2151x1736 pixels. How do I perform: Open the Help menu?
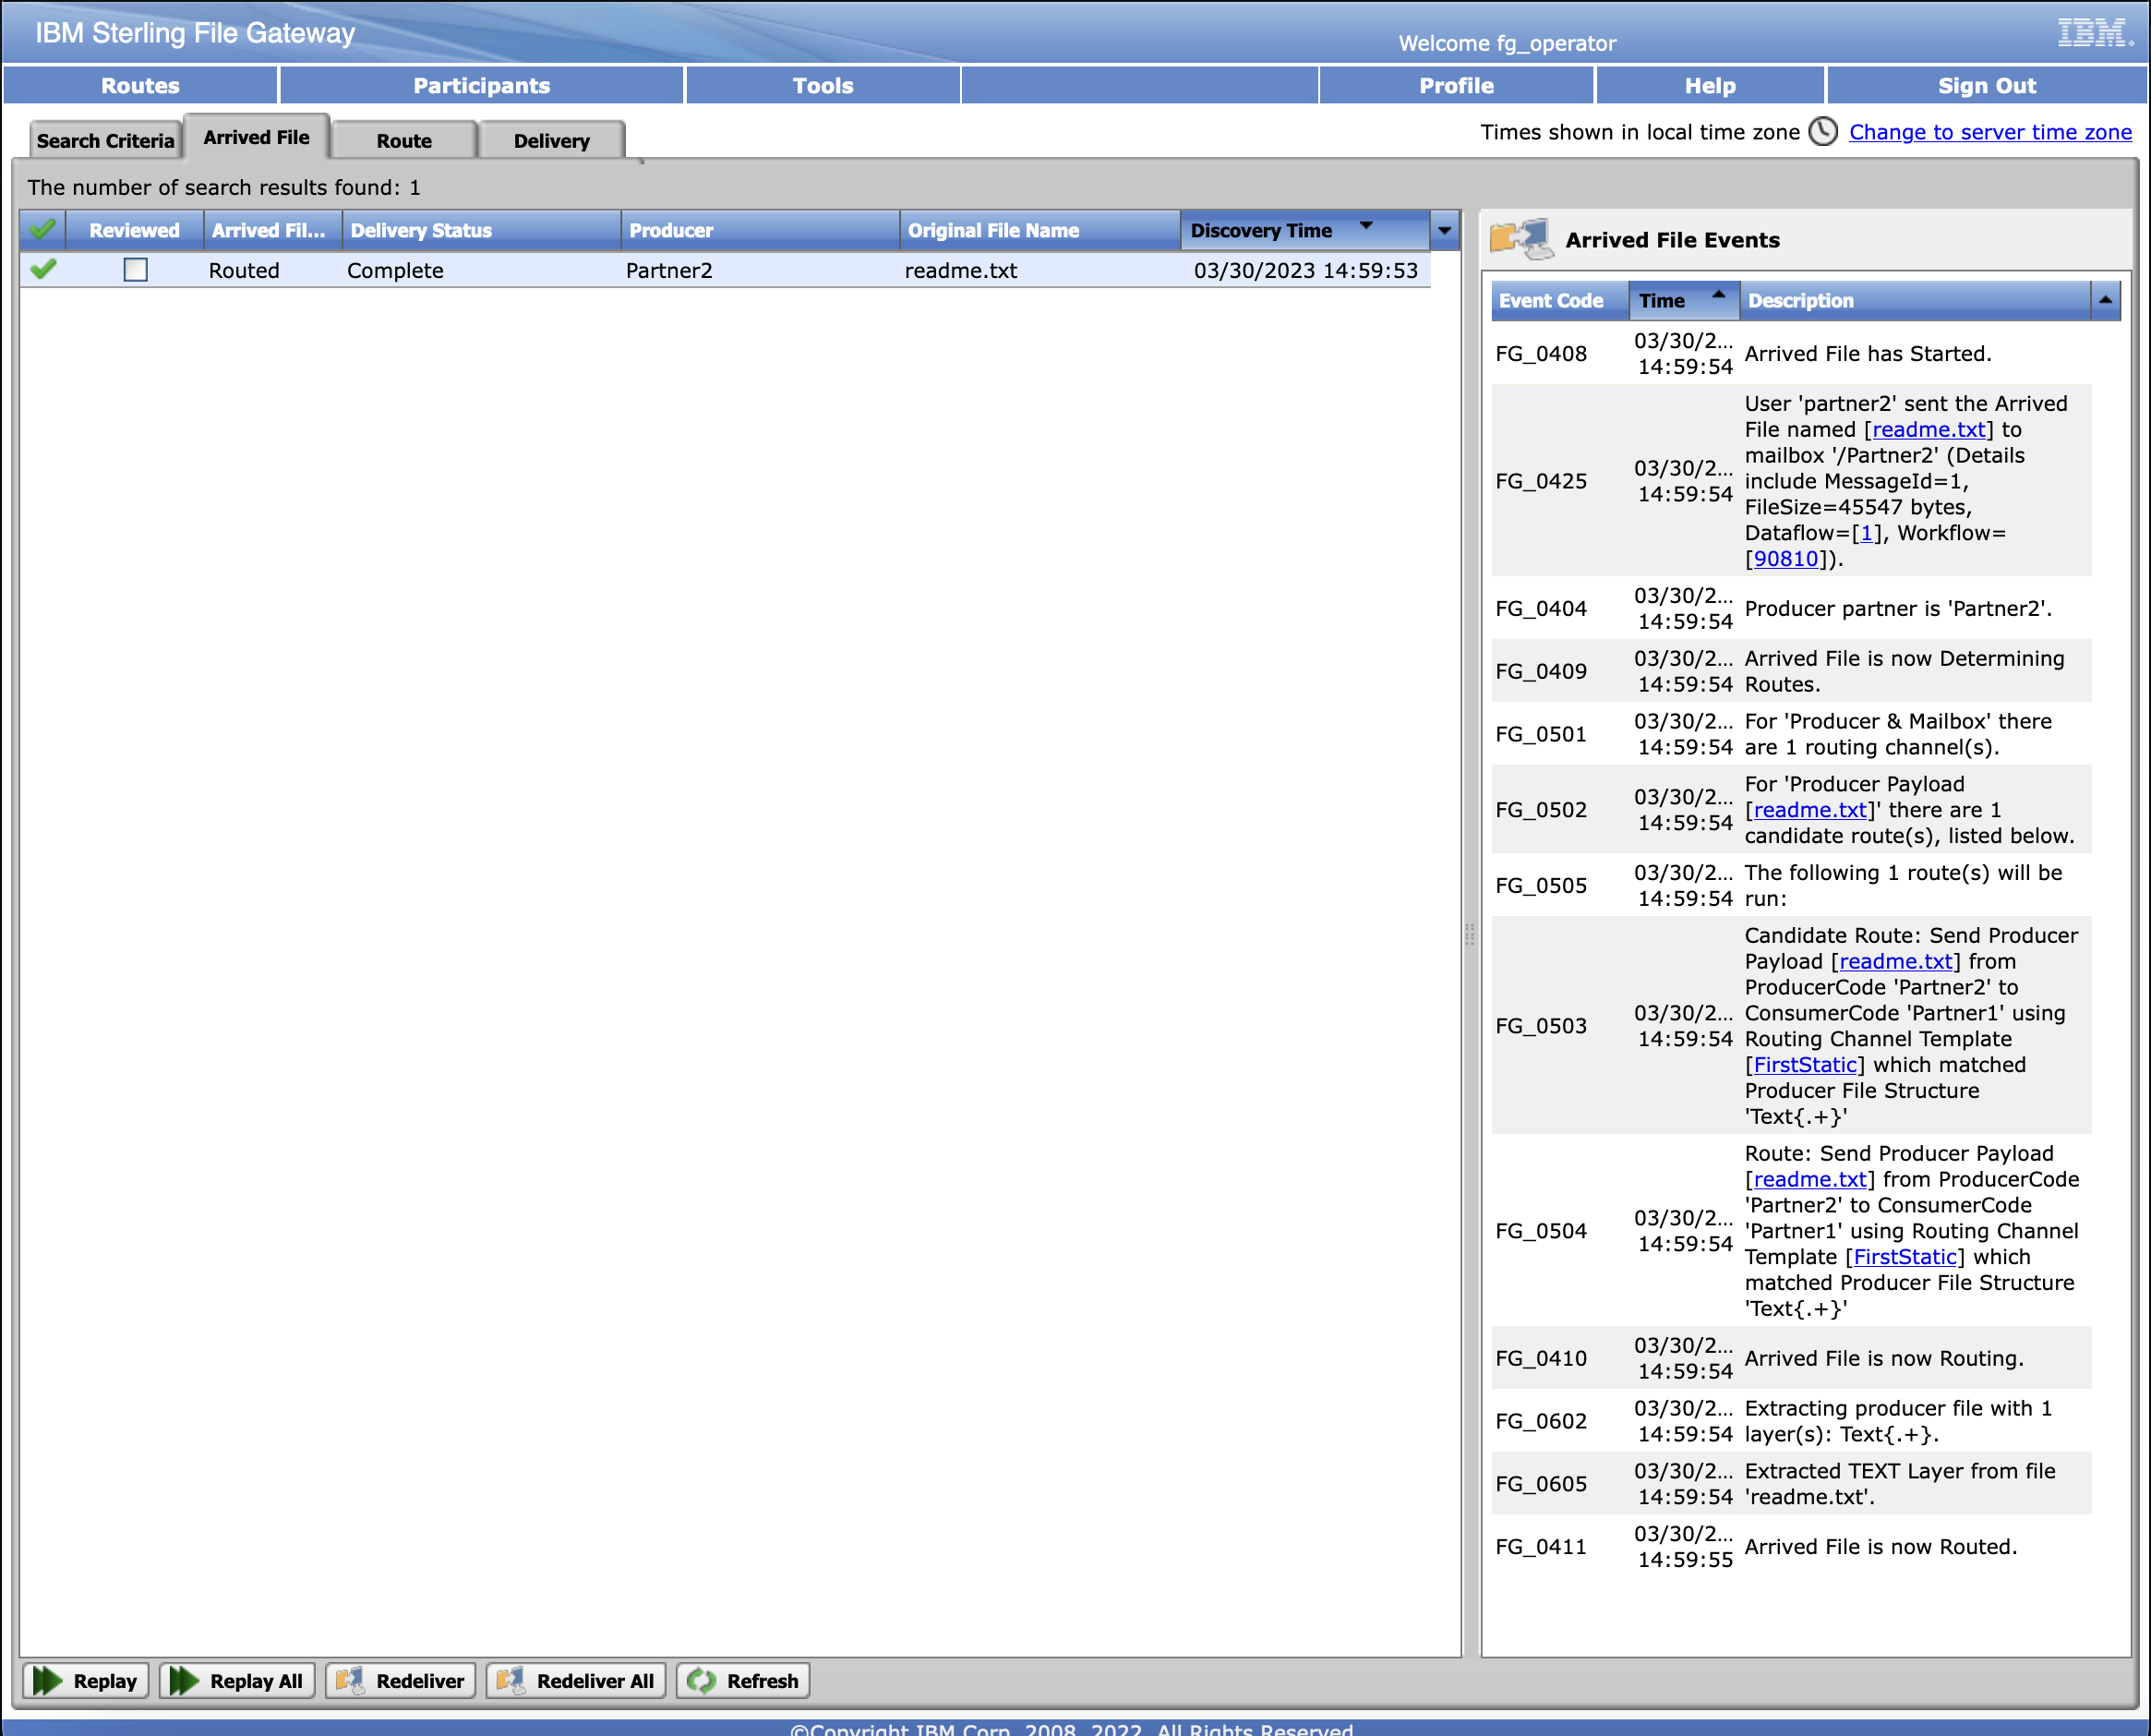click(x=1711, y=85)
